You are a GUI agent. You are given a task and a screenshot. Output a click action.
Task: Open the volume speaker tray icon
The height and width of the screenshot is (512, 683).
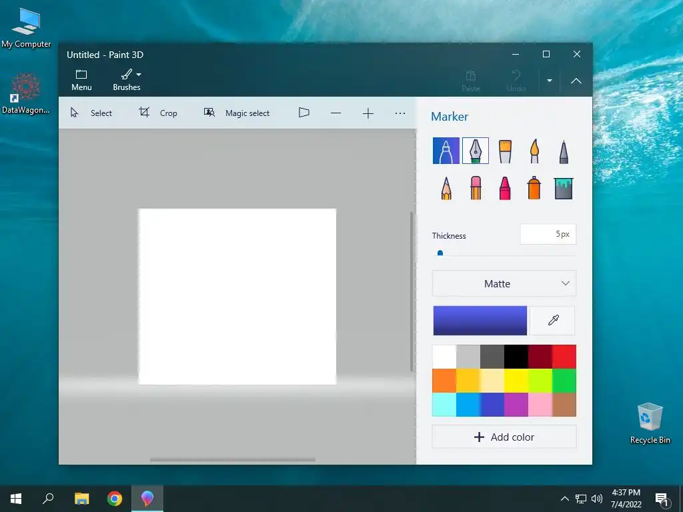click(x=597, y=499)
